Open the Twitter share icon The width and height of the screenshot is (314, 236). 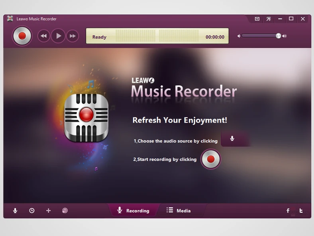coord(301,210)
